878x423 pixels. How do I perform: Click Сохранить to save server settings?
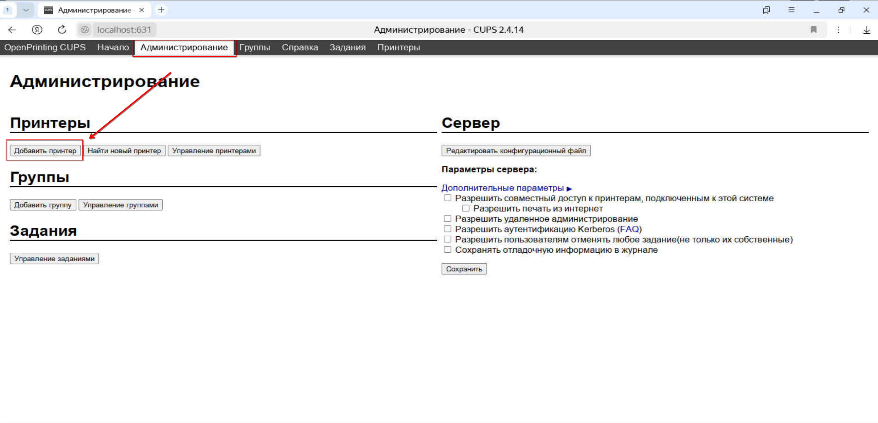tap(464, 269)
